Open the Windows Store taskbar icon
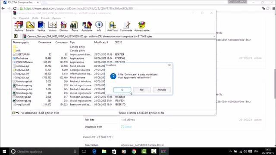 (x=114, y=151)
